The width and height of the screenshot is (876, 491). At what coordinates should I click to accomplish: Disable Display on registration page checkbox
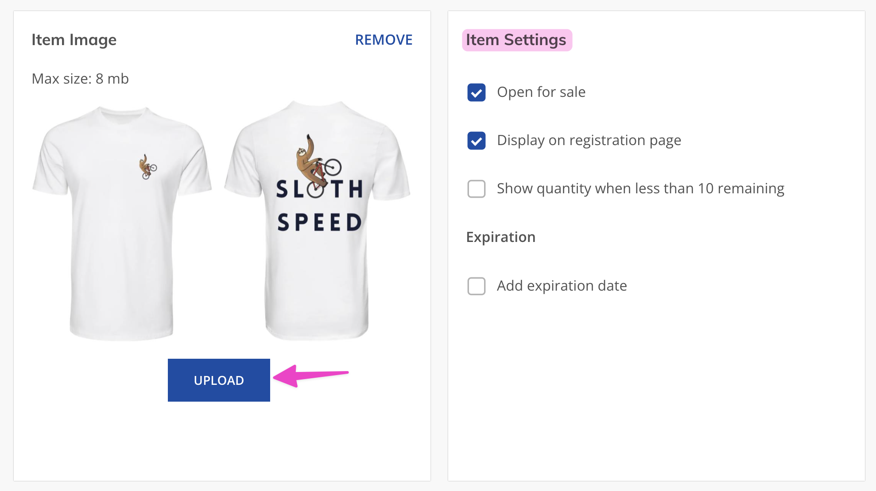coord(477,141)
